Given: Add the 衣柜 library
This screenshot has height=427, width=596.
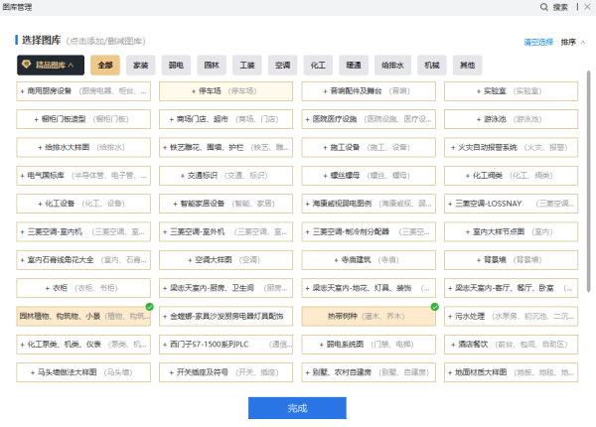Looking at the screenshot, I should click(x=83, y=288).
